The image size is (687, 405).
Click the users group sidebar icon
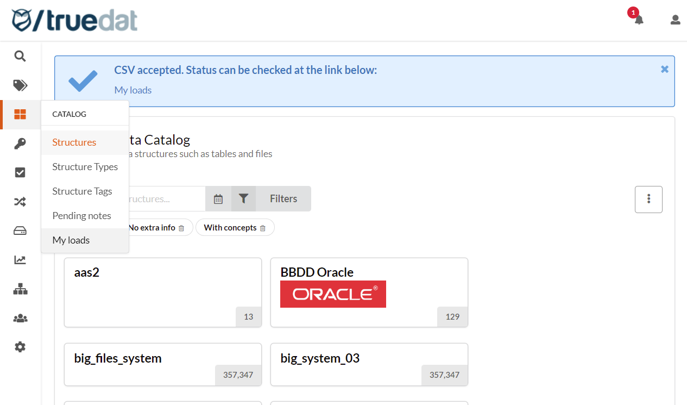click(x=20, y=318)
